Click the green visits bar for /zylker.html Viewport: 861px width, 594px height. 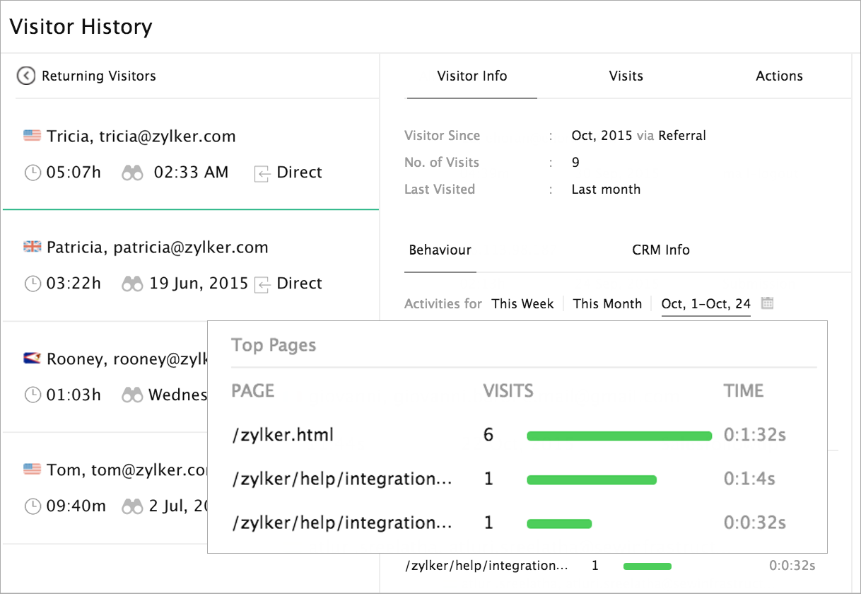[x=619, y=436]
